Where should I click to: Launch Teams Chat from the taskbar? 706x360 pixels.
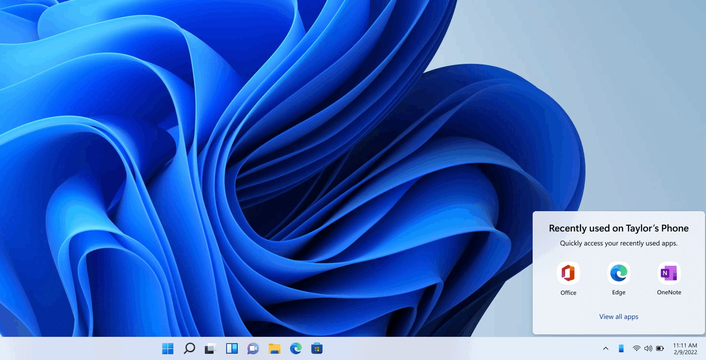(253, 348)
